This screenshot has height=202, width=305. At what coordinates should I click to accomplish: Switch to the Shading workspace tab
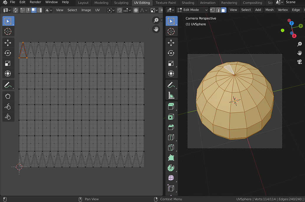tap(188, 3)
